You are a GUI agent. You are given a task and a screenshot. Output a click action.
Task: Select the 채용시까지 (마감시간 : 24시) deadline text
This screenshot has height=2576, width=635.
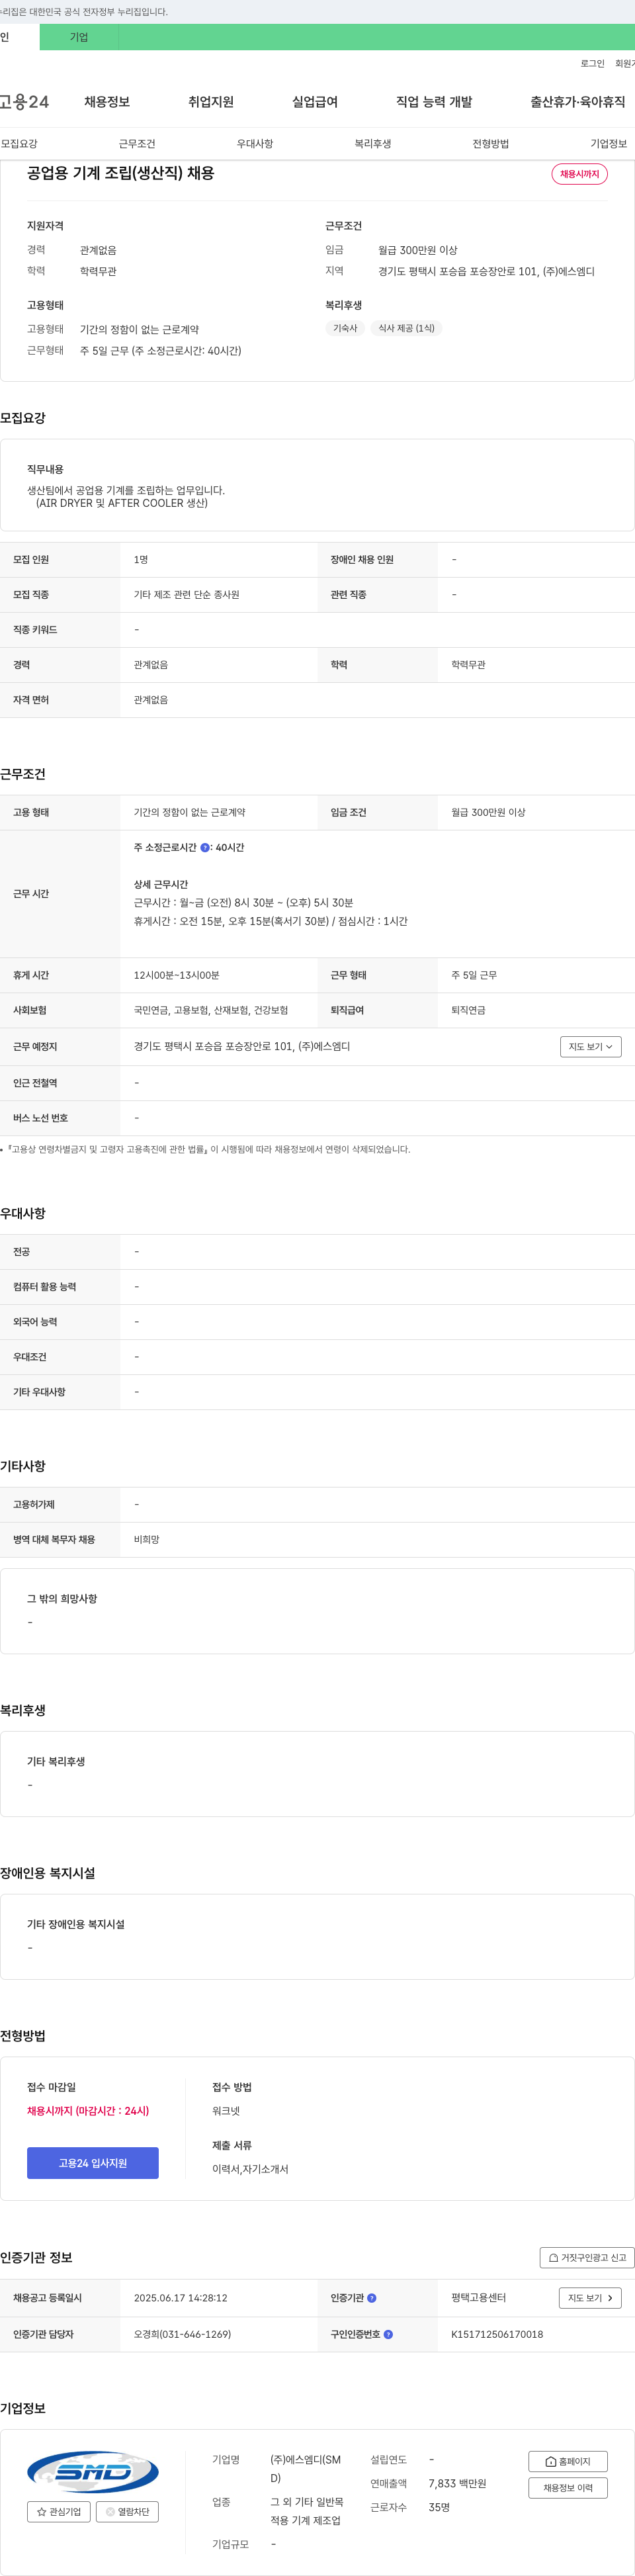pos(88,2110)
